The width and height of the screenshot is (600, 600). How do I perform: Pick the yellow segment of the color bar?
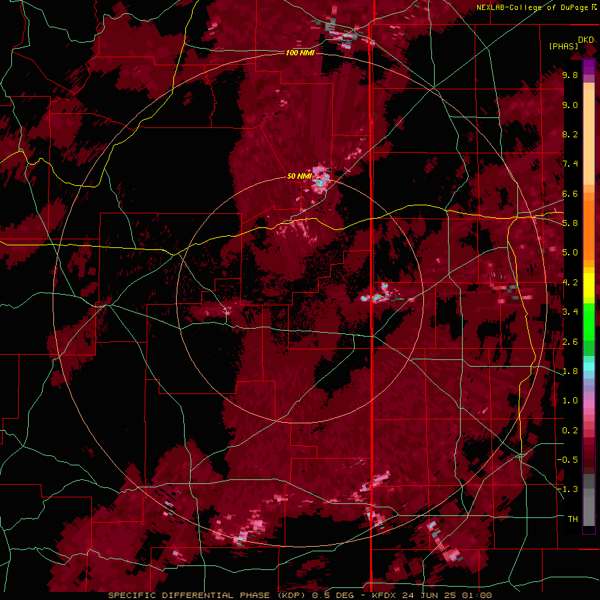(x=589, y=285)
